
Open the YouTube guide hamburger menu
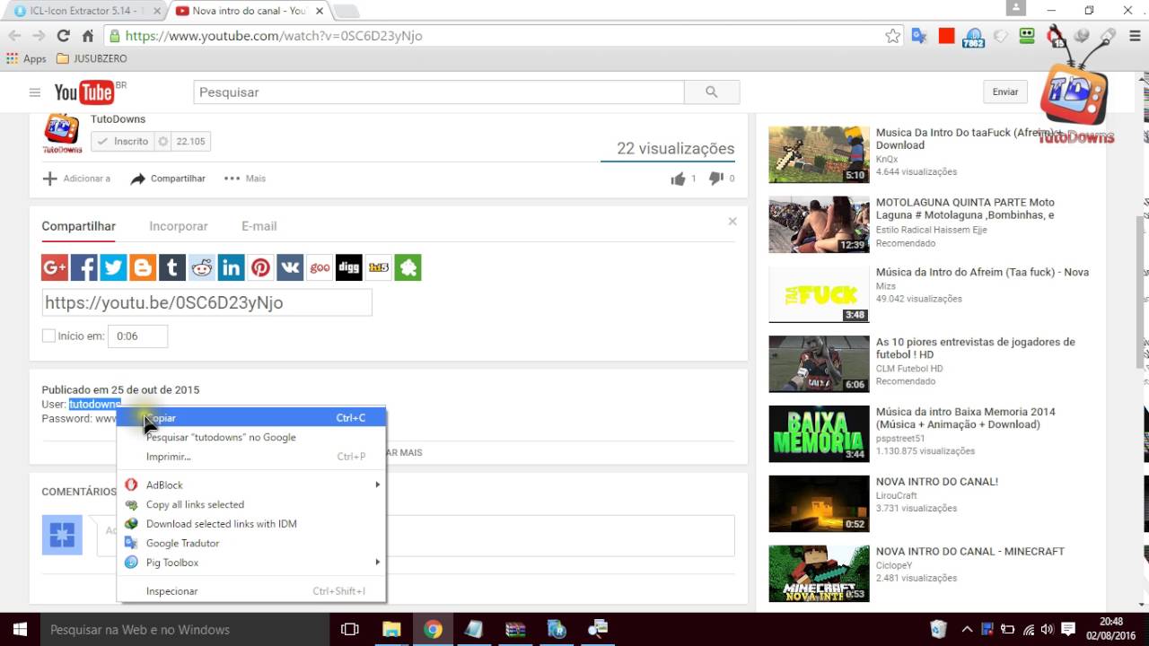[35, 92]
